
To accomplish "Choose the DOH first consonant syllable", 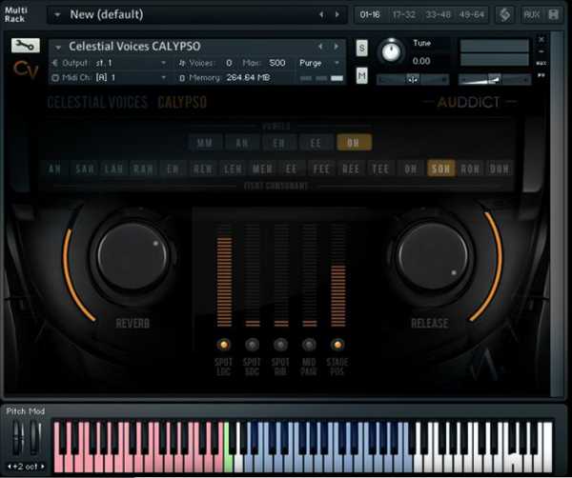I will coord(500,169).
